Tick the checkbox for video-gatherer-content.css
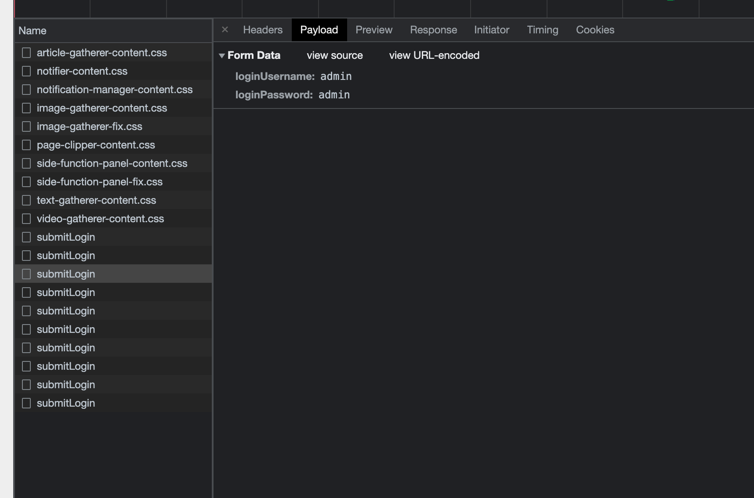The height and width of the screenshot is (498, 754). coord(26,218)
